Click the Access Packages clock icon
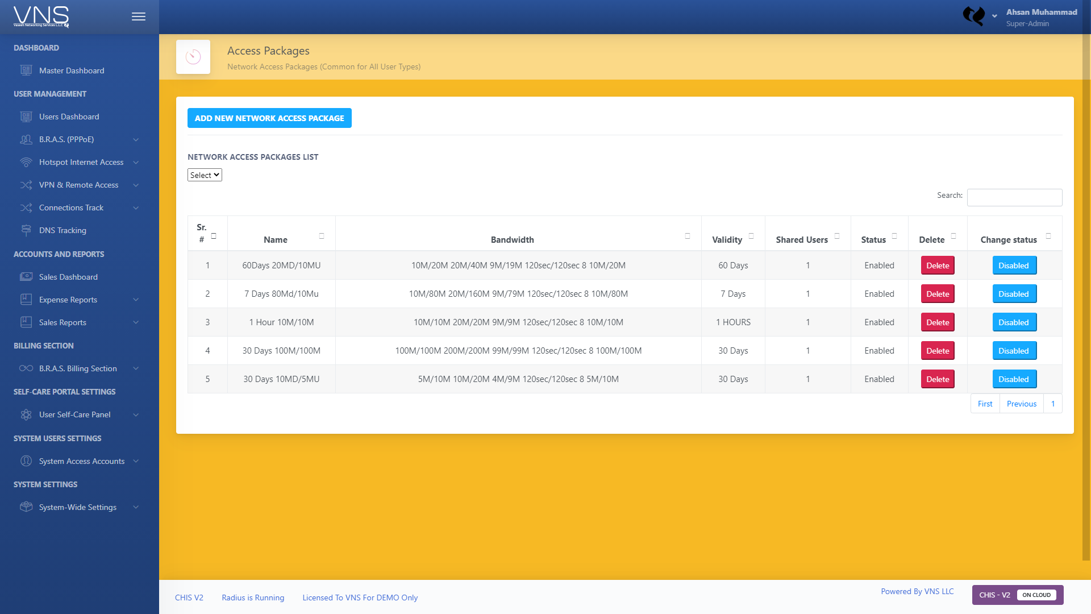 [193, 57]
